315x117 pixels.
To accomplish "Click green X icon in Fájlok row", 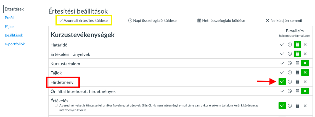I will [x=305, y=72].
